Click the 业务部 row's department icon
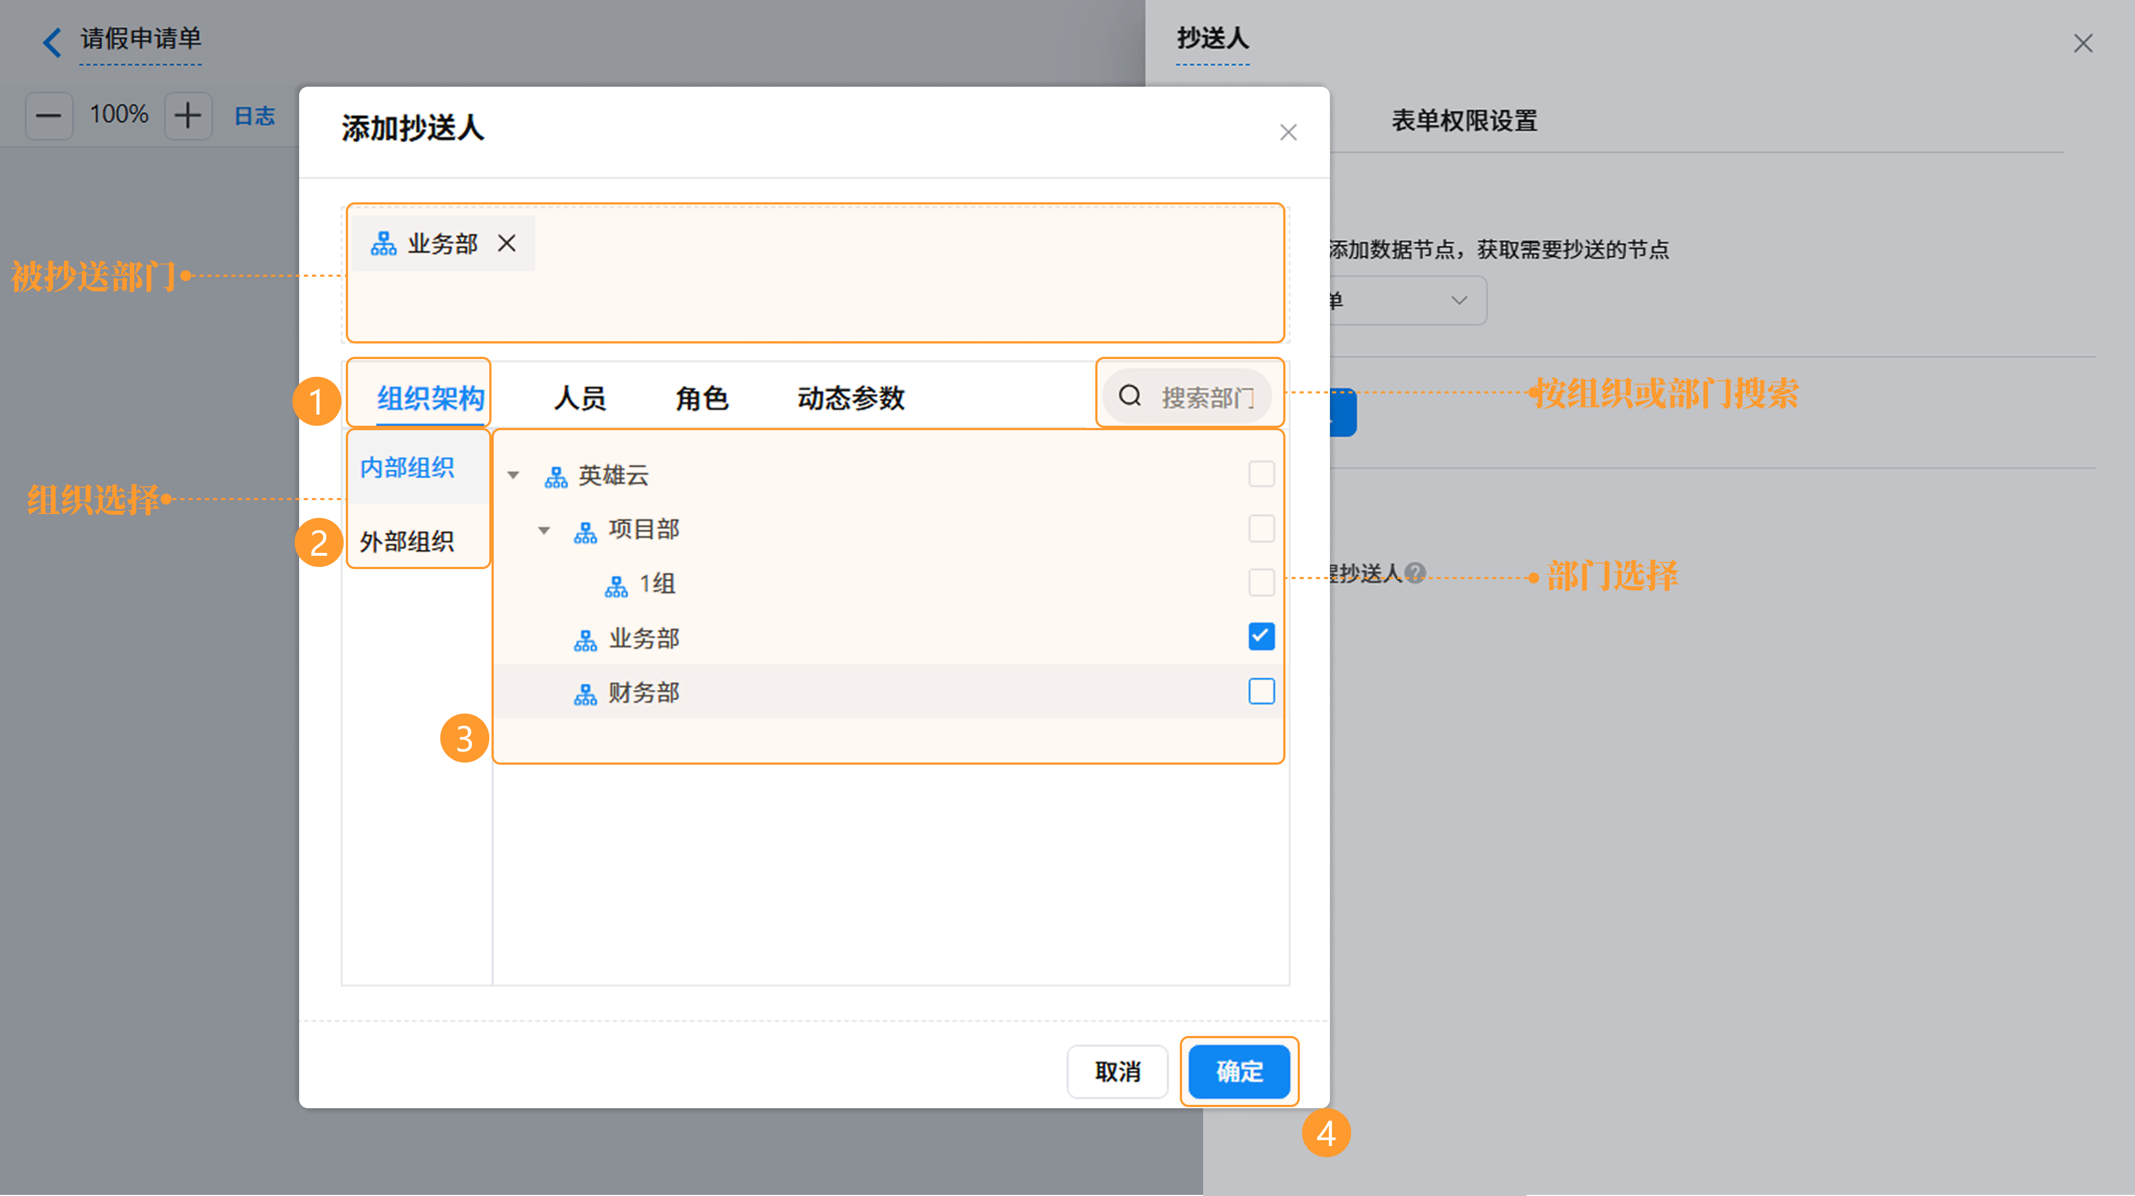The image size is (2135, 1196). (585, 640)
